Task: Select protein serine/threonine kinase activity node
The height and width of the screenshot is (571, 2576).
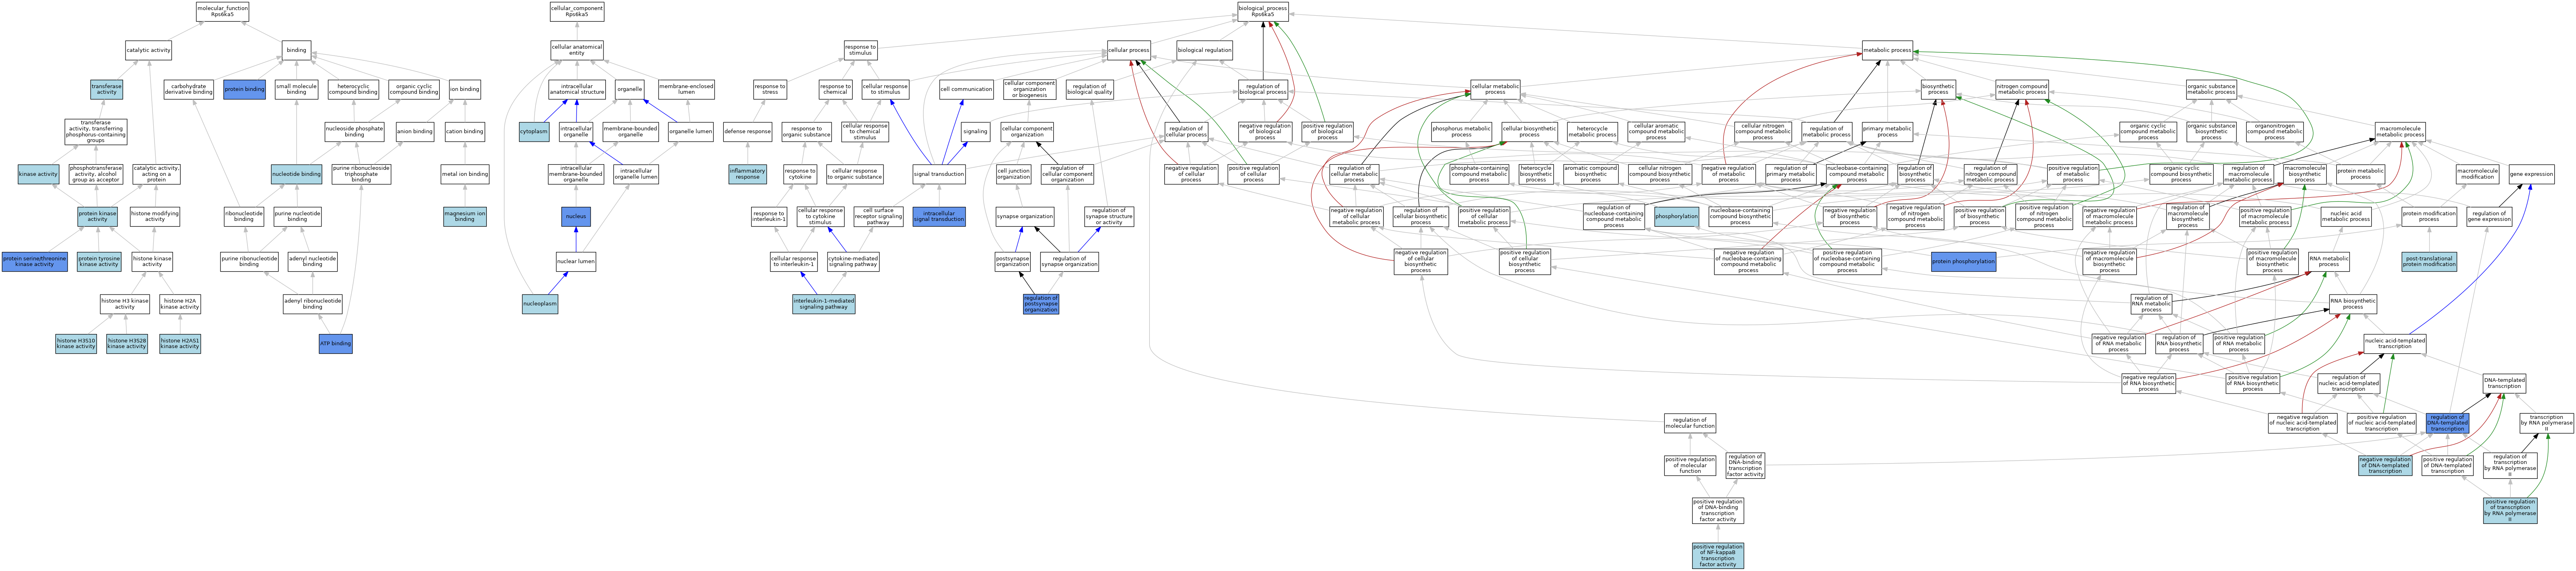Action: coord(35,262)
